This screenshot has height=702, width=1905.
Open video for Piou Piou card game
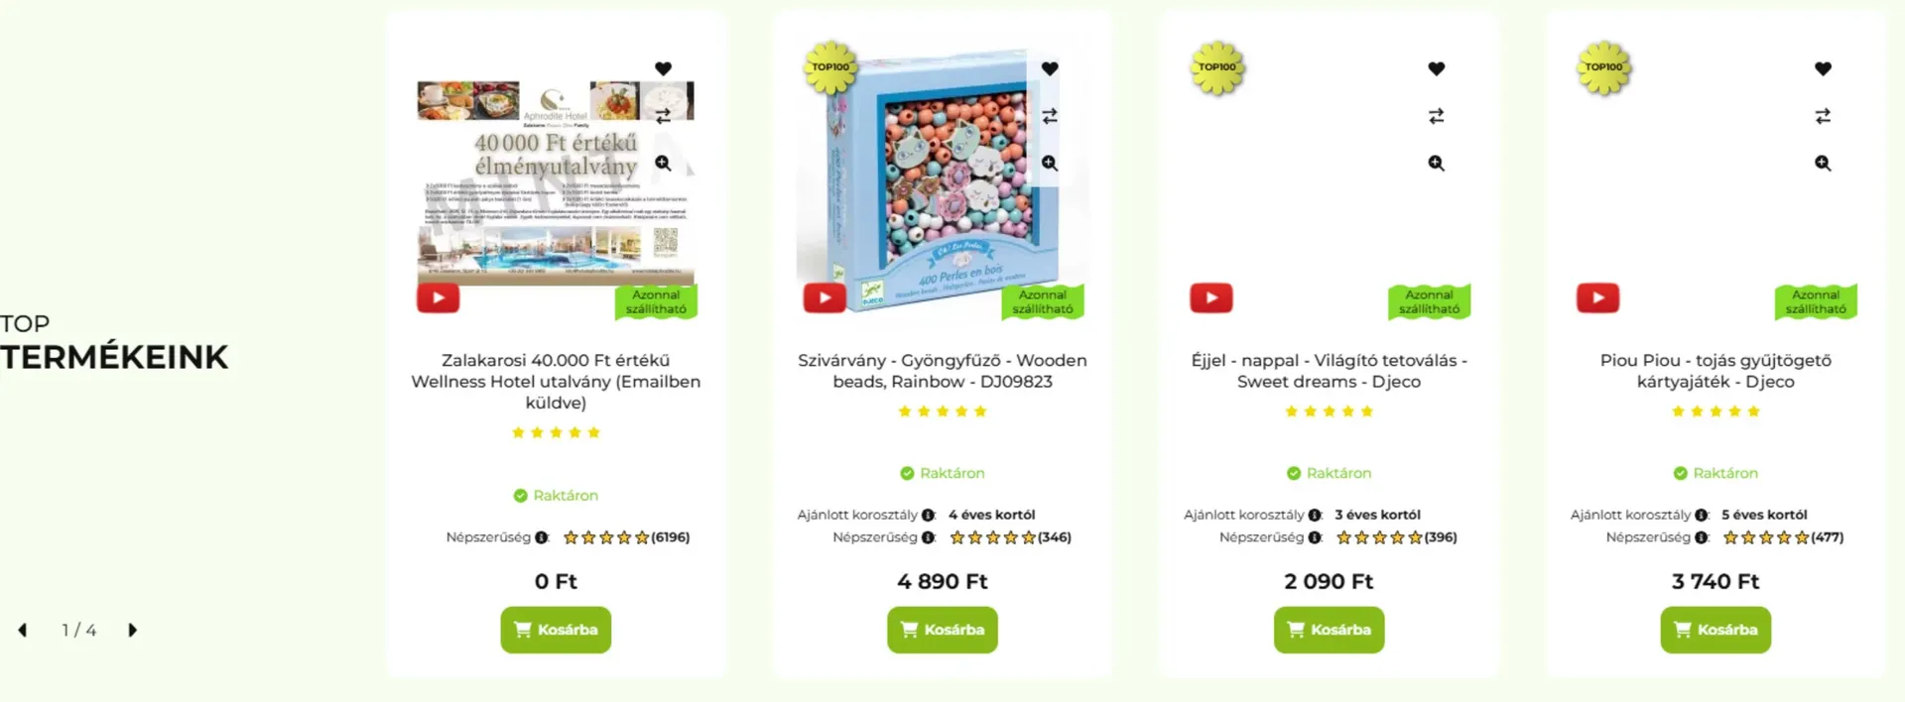pos(1597,297)
